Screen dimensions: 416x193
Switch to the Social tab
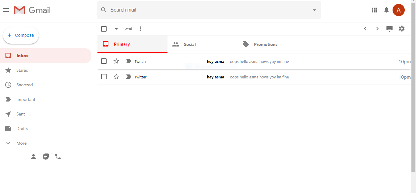coord(189,44)
